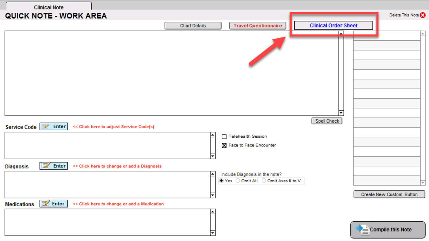The image size is (429, 241).
Task: Open the Travel Questionnaire
Action: (x=258, y=26)
